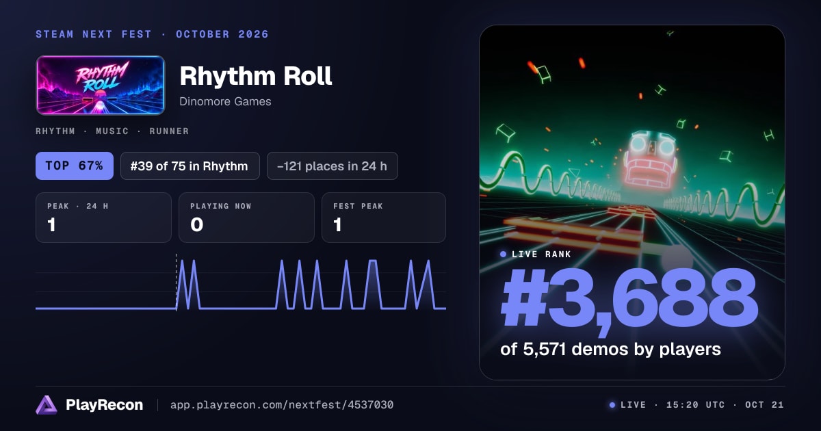Click the of 5,571 demos by players text

(610, 349)
